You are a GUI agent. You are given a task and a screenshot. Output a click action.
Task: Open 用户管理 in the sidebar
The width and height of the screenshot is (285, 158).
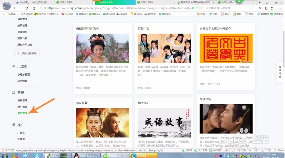[22, 107]
